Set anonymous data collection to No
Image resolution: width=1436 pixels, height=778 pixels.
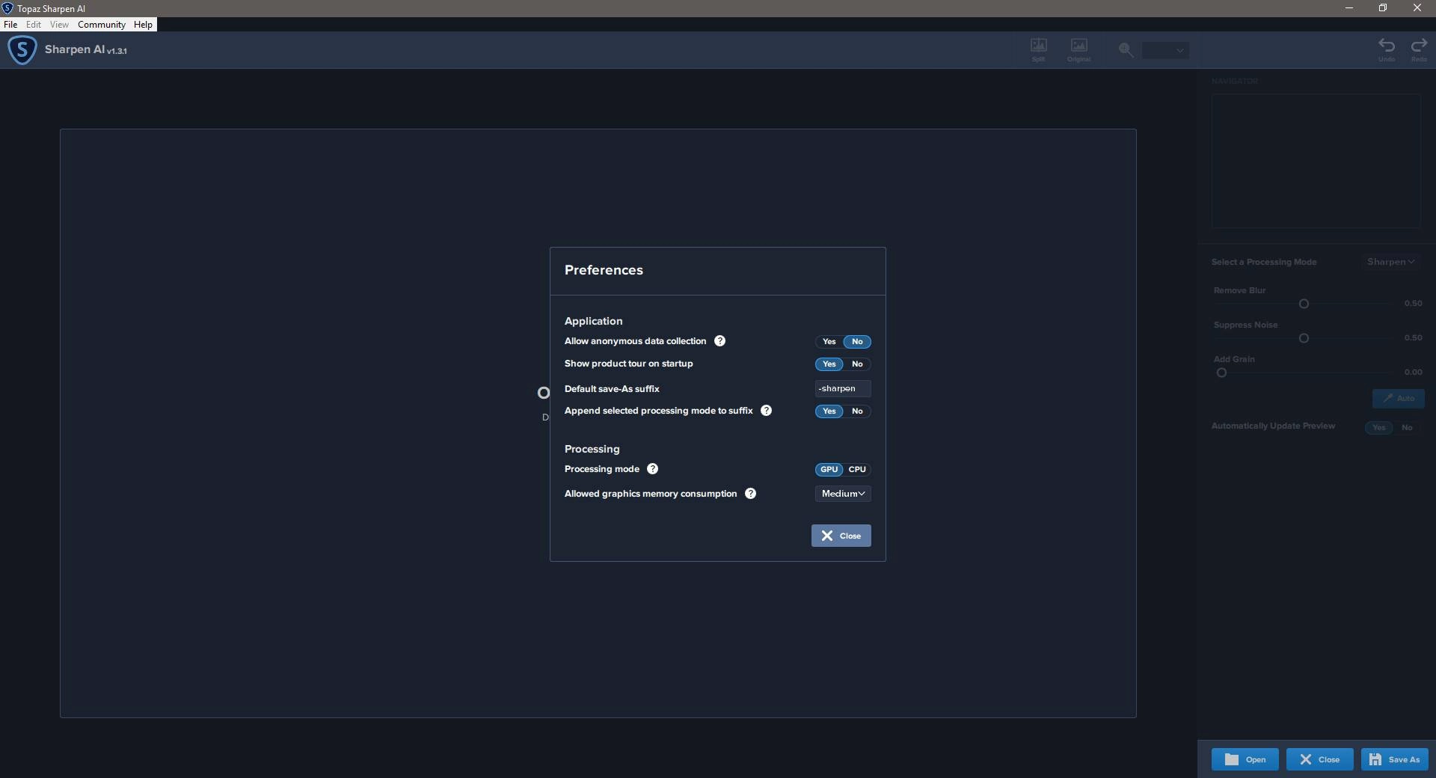click(x=857, y=342)
